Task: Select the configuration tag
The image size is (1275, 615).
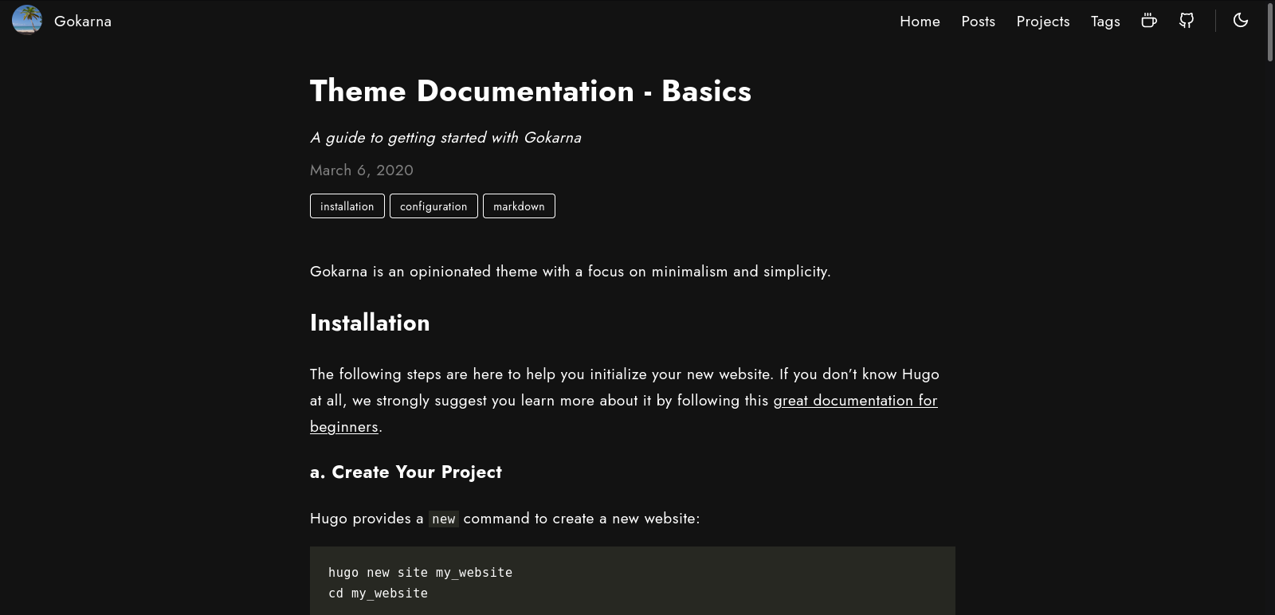Action: point(433,206)
